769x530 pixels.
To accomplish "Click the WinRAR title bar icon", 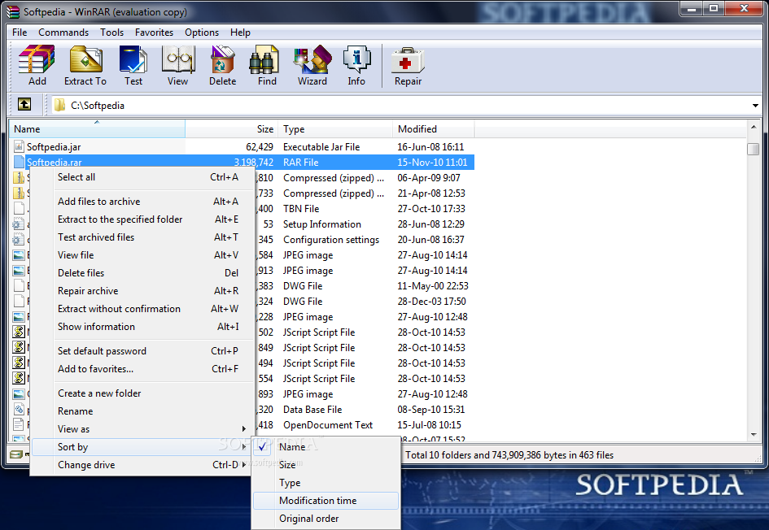I will [x=13, y=11].
